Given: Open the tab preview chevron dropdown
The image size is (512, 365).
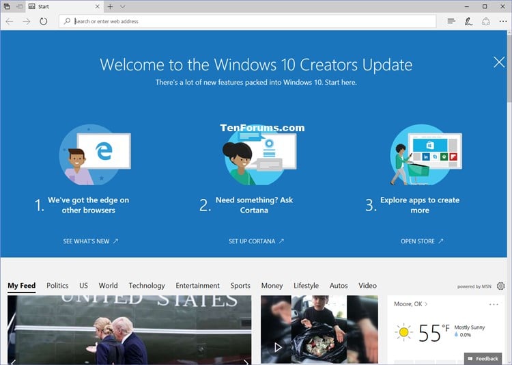Looking at the screenshot, I should click(122, 7).
